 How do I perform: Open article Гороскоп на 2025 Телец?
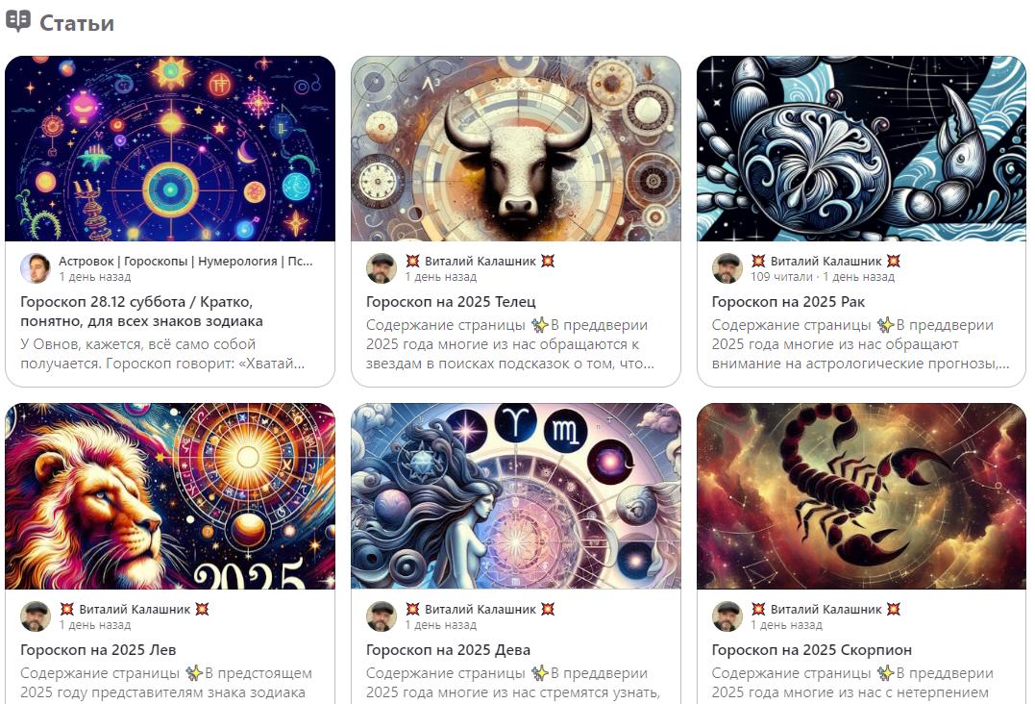pos(451,302)
